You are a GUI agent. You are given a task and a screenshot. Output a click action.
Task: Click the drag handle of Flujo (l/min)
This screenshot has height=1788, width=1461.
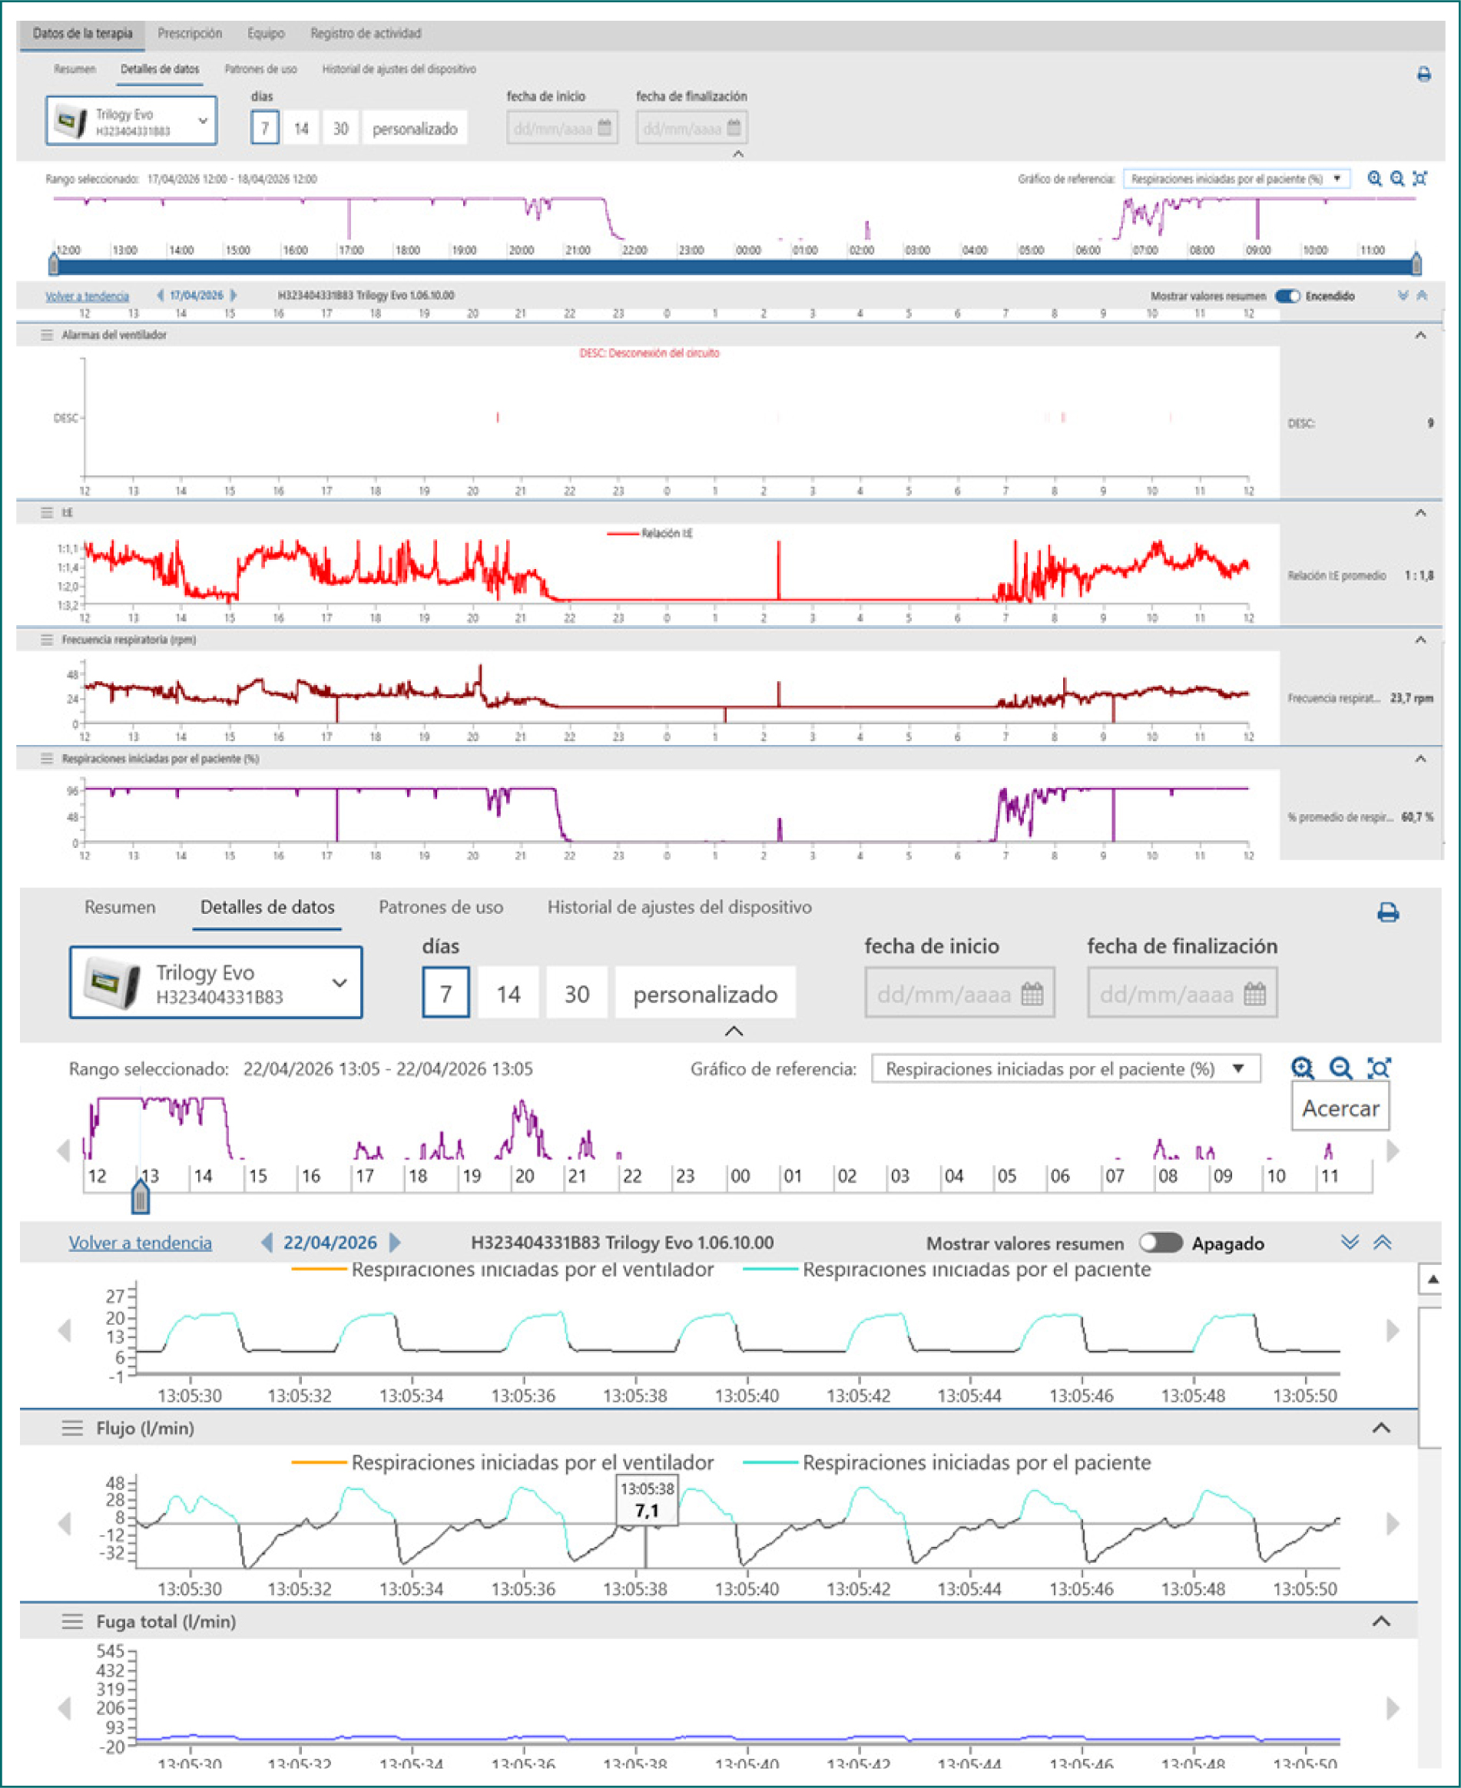72,1428
